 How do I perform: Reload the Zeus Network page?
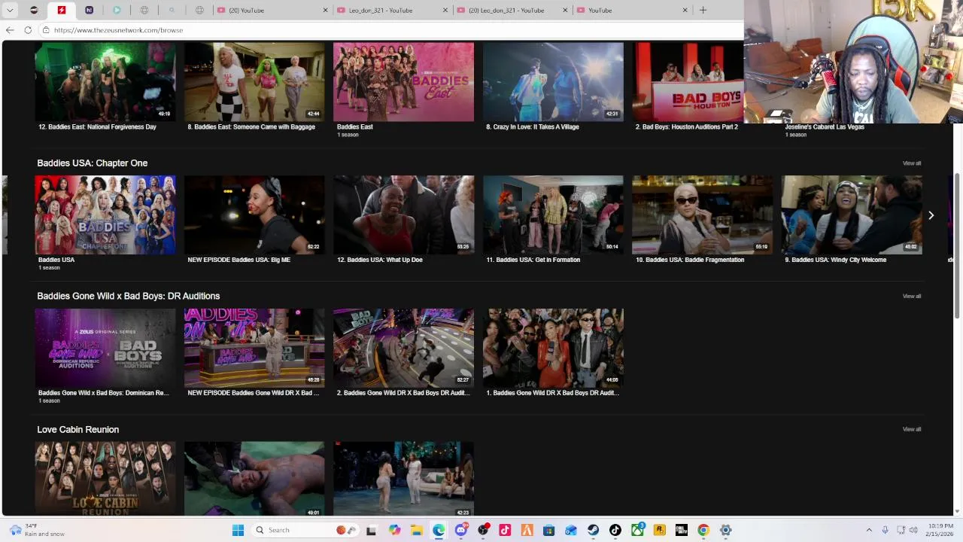pos(28,30)
